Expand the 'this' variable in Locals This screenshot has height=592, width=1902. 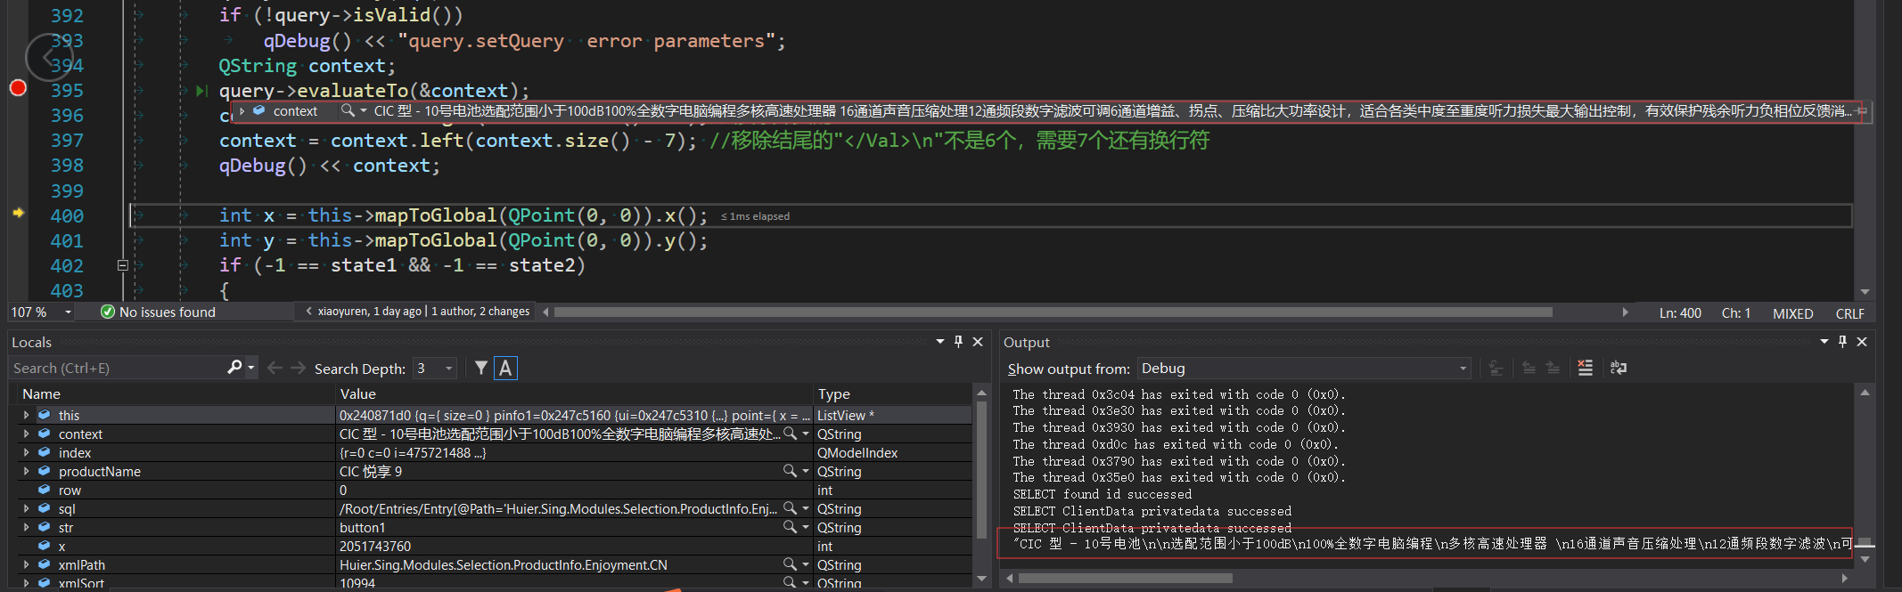pyautogui.click(x=26, y=415)
